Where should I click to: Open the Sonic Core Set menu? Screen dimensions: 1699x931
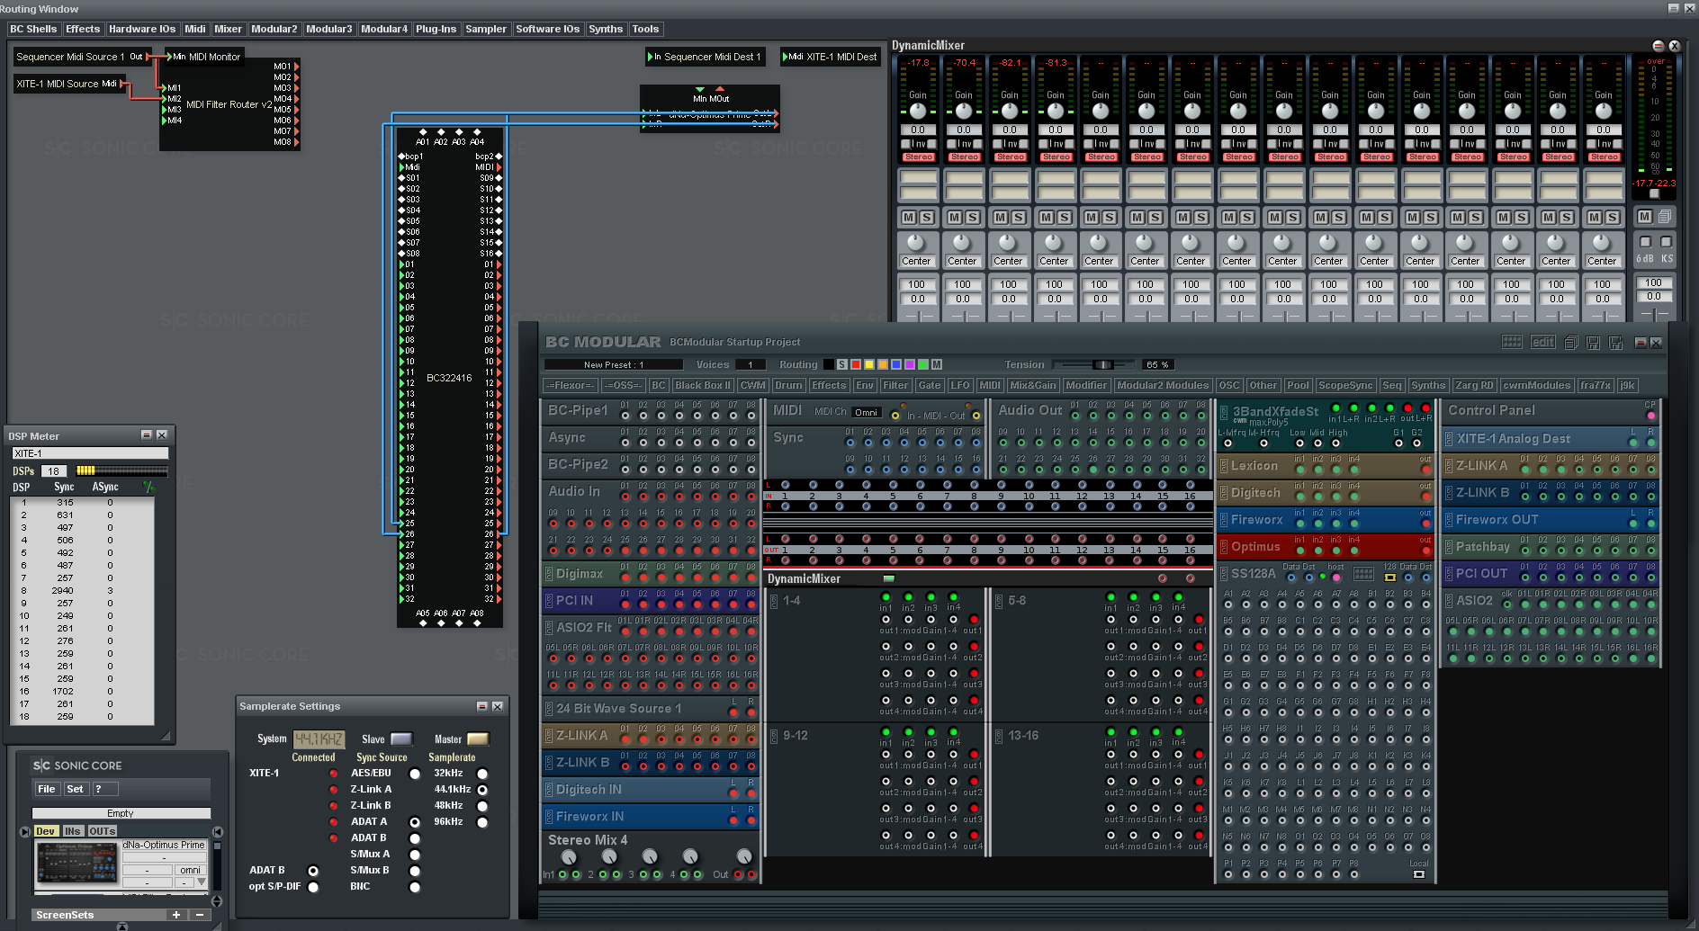75,789
